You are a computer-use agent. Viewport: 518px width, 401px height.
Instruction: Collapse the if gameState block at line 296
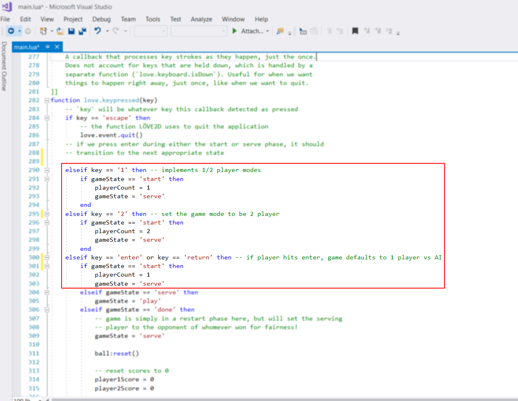tap(47, 222)
